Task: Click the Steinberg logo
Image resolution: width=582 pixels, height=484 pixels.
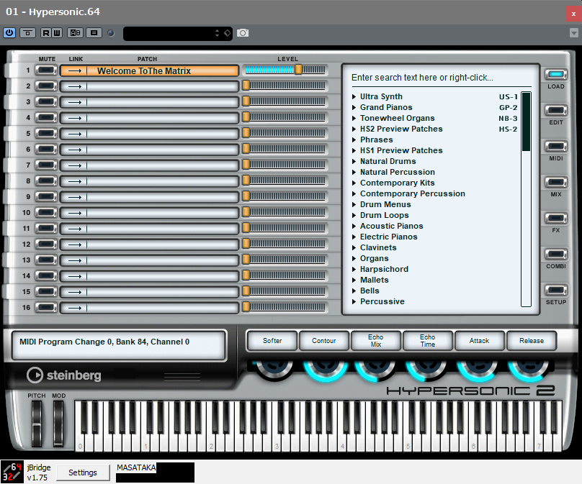Action: [64, 375]
